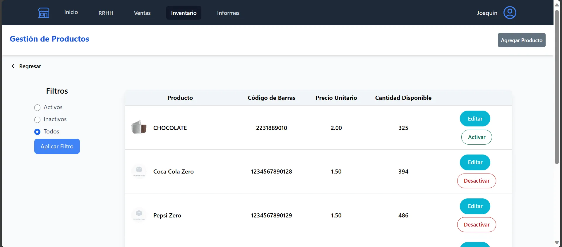Click the Pepsi Zero name

click(x=167, y=215)
